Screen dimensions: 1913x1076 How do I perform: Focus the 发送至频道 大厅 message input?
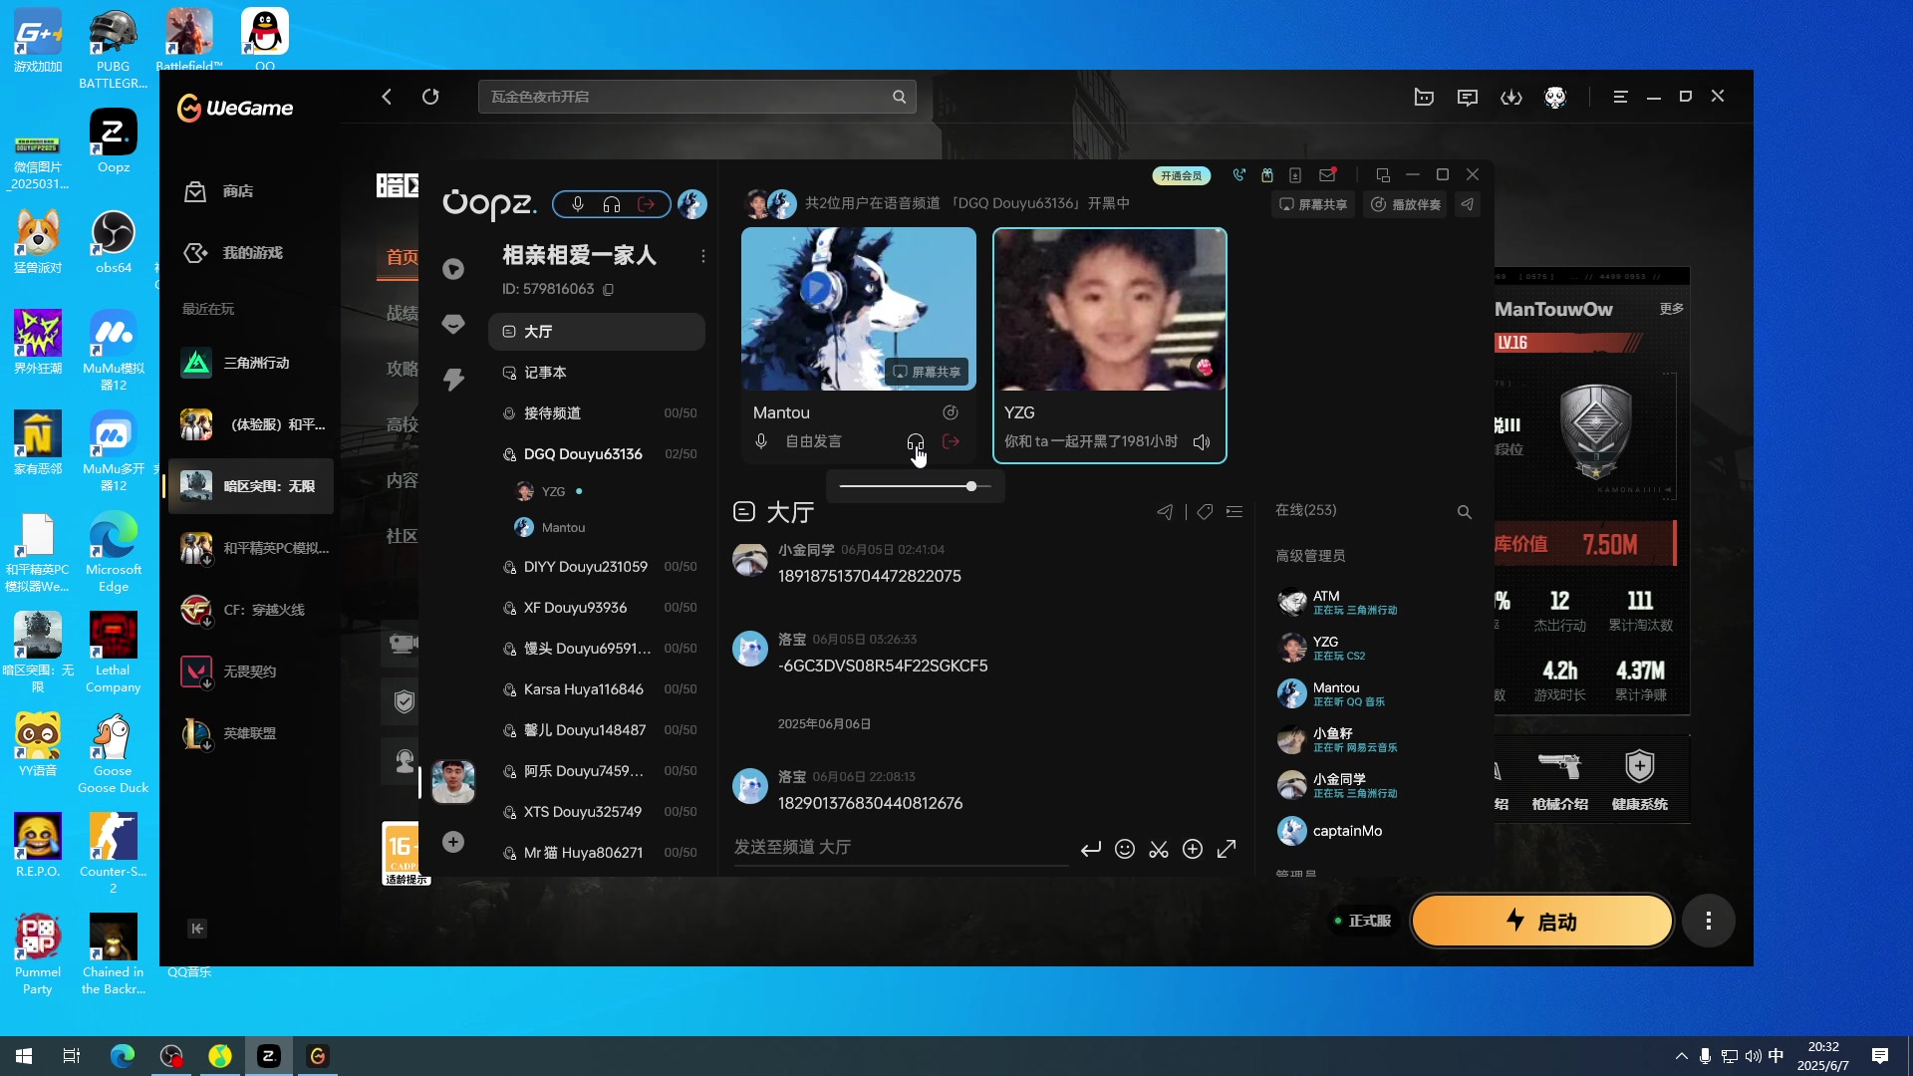click(900, 848)
